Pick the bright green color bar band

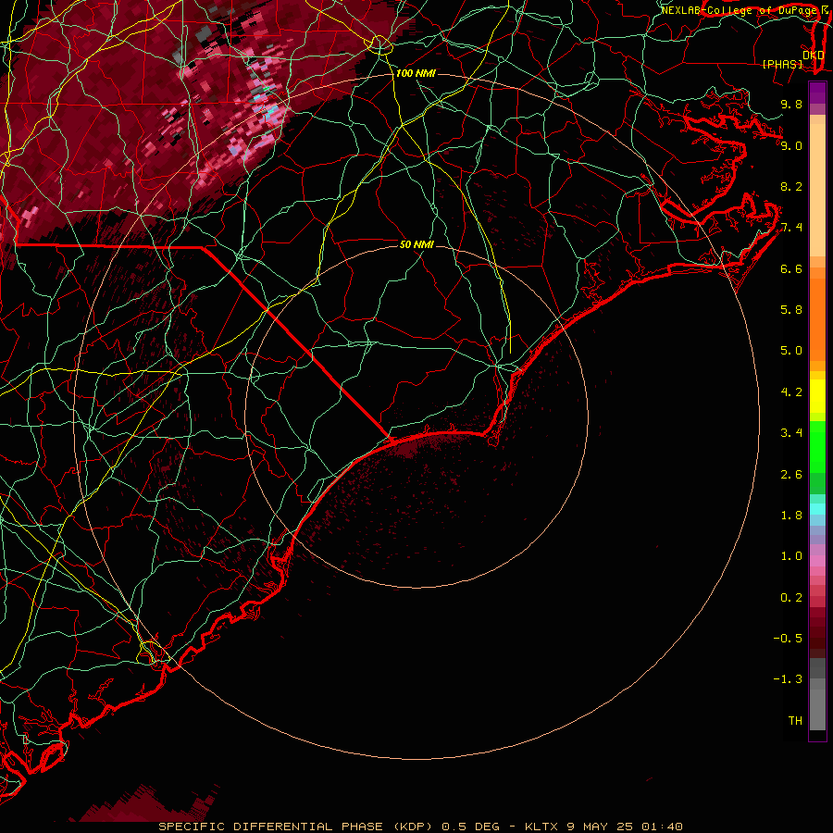click(817, 446)
